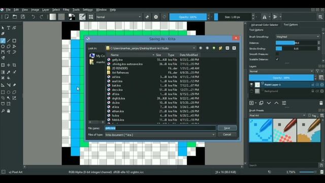Click the Duplicate Layer icon
The height and width of the screenshot is (183, 325).
pyautogui.click(x=261, y=103)
